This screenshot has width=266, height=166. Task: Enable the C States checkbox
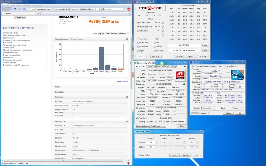(x=155, y=47)
